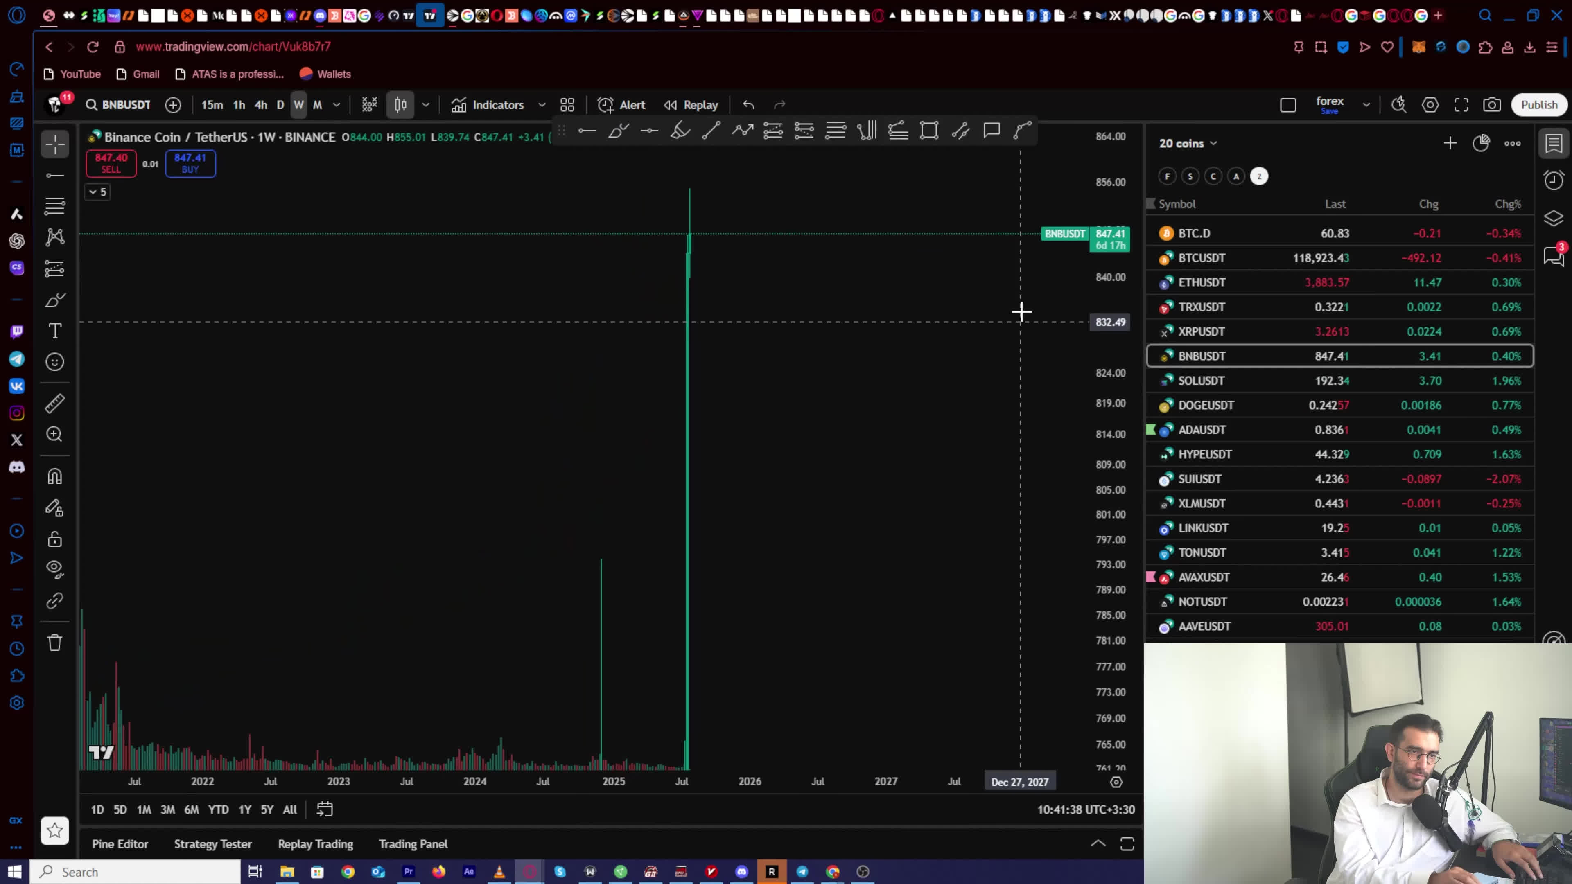Open the alerts clock panel icon

click(1554, 180)
